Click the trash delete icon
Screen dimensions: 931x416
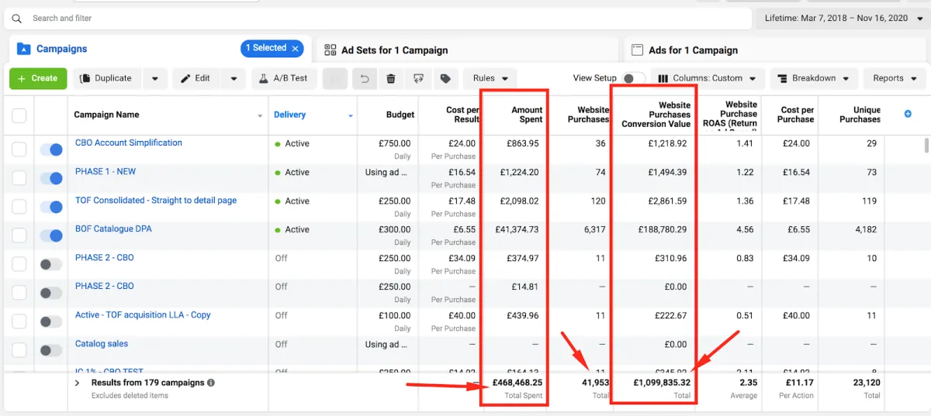391,78
